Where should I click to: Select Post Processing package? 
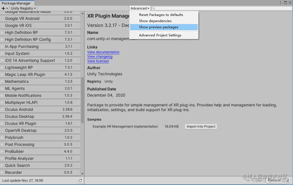point(40,144)
